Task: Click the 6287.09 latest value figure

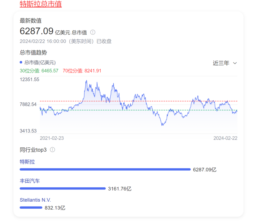Action: coord(37,31)
